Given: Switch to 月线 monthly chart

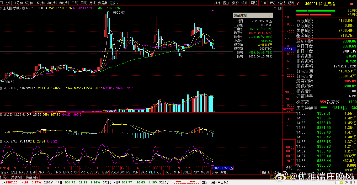Looking at the screenshot, I should (x=92, y=3).
